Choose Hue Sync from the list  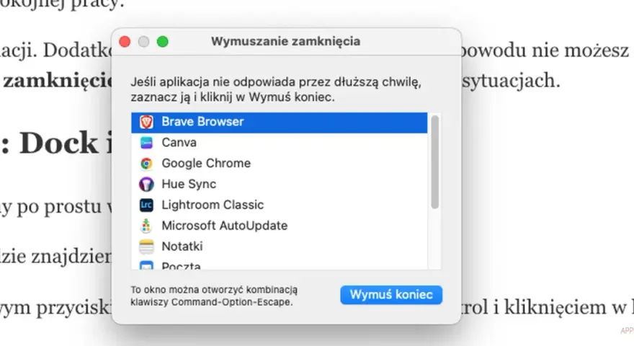(x=280, y=184)
